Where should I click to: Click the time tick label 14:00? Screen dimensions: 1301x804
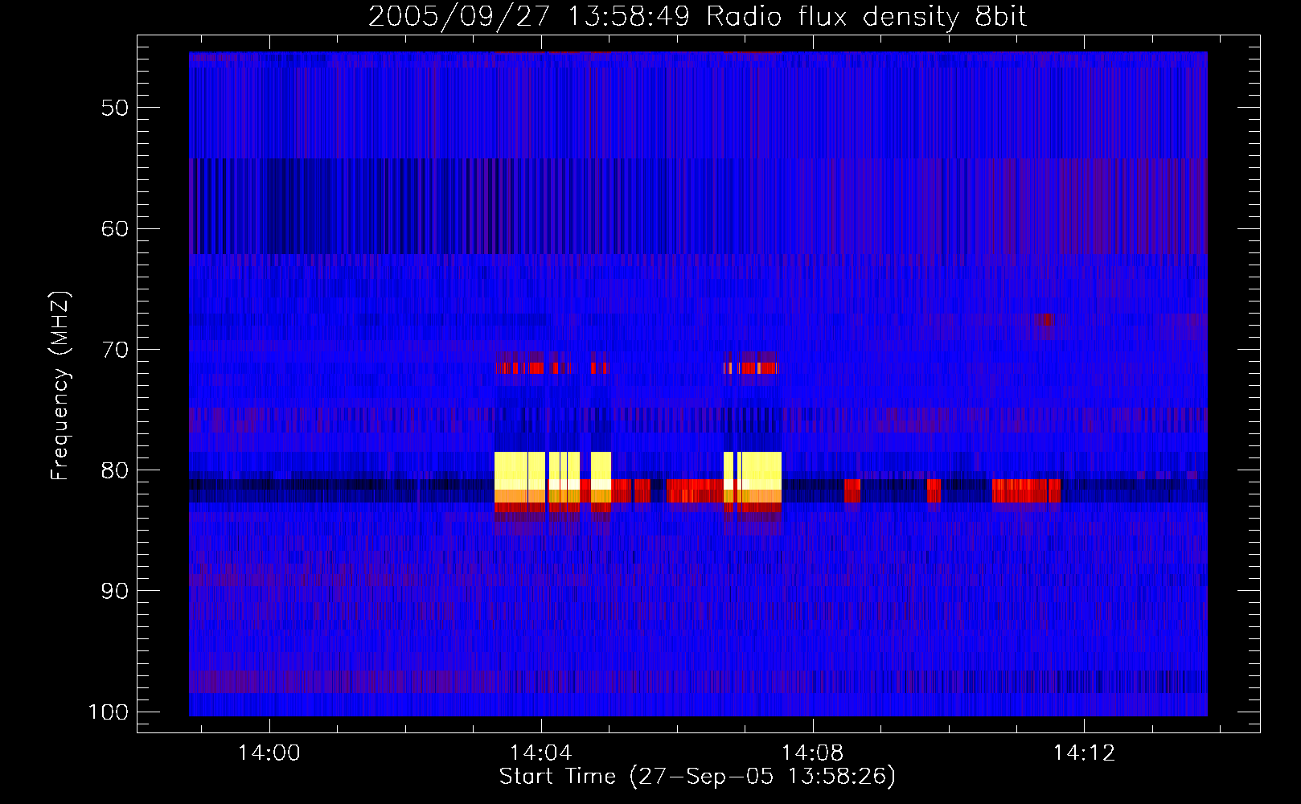pyautogui.click(x=269, y=753)
